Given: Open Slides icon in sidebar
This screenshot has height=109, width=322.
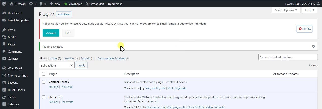Looking at the screenshot, I should pos(4,97).
